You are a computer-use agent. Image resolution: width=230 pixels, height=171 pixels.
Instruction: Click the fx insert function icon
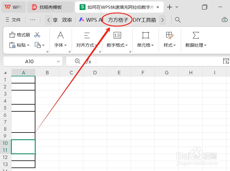(x=88, y=61)
